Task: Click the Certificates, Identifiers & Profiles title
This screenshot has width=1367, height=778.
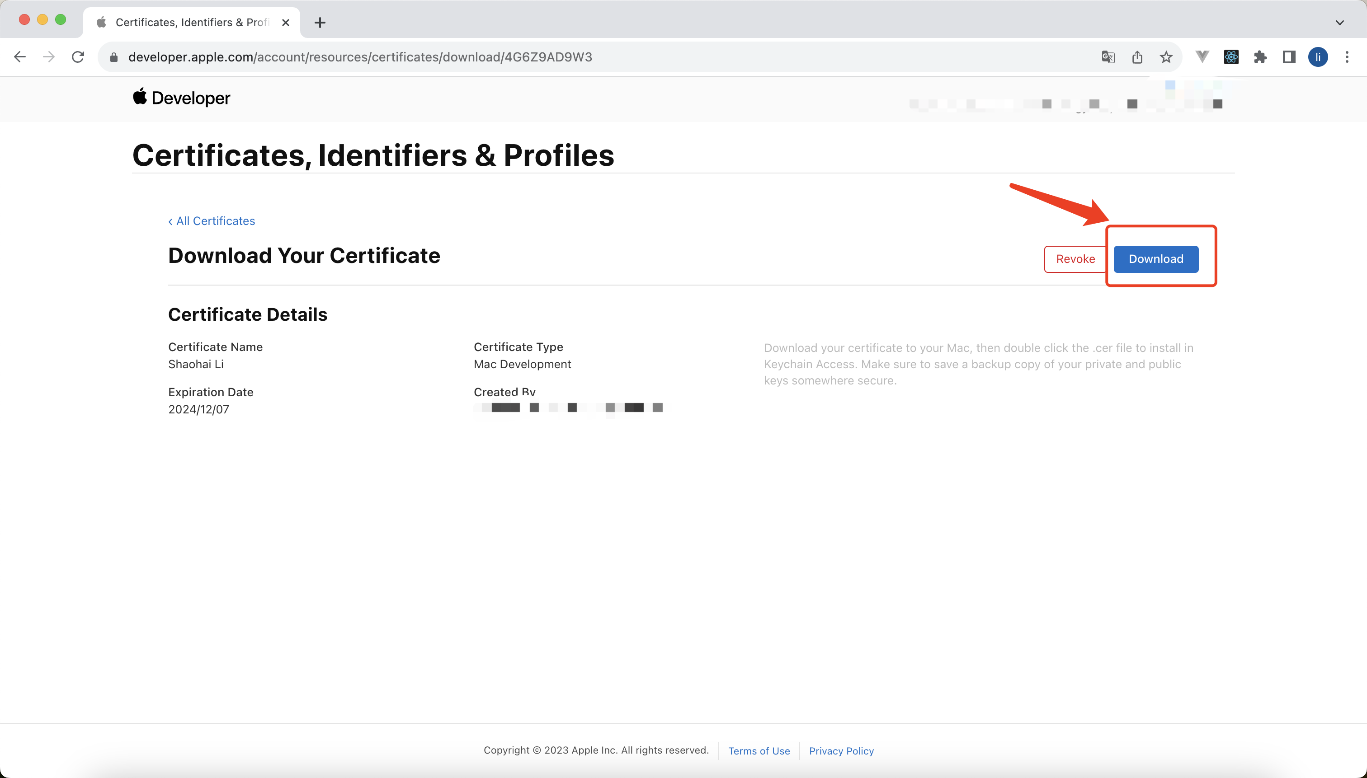Action: [373, 155]
